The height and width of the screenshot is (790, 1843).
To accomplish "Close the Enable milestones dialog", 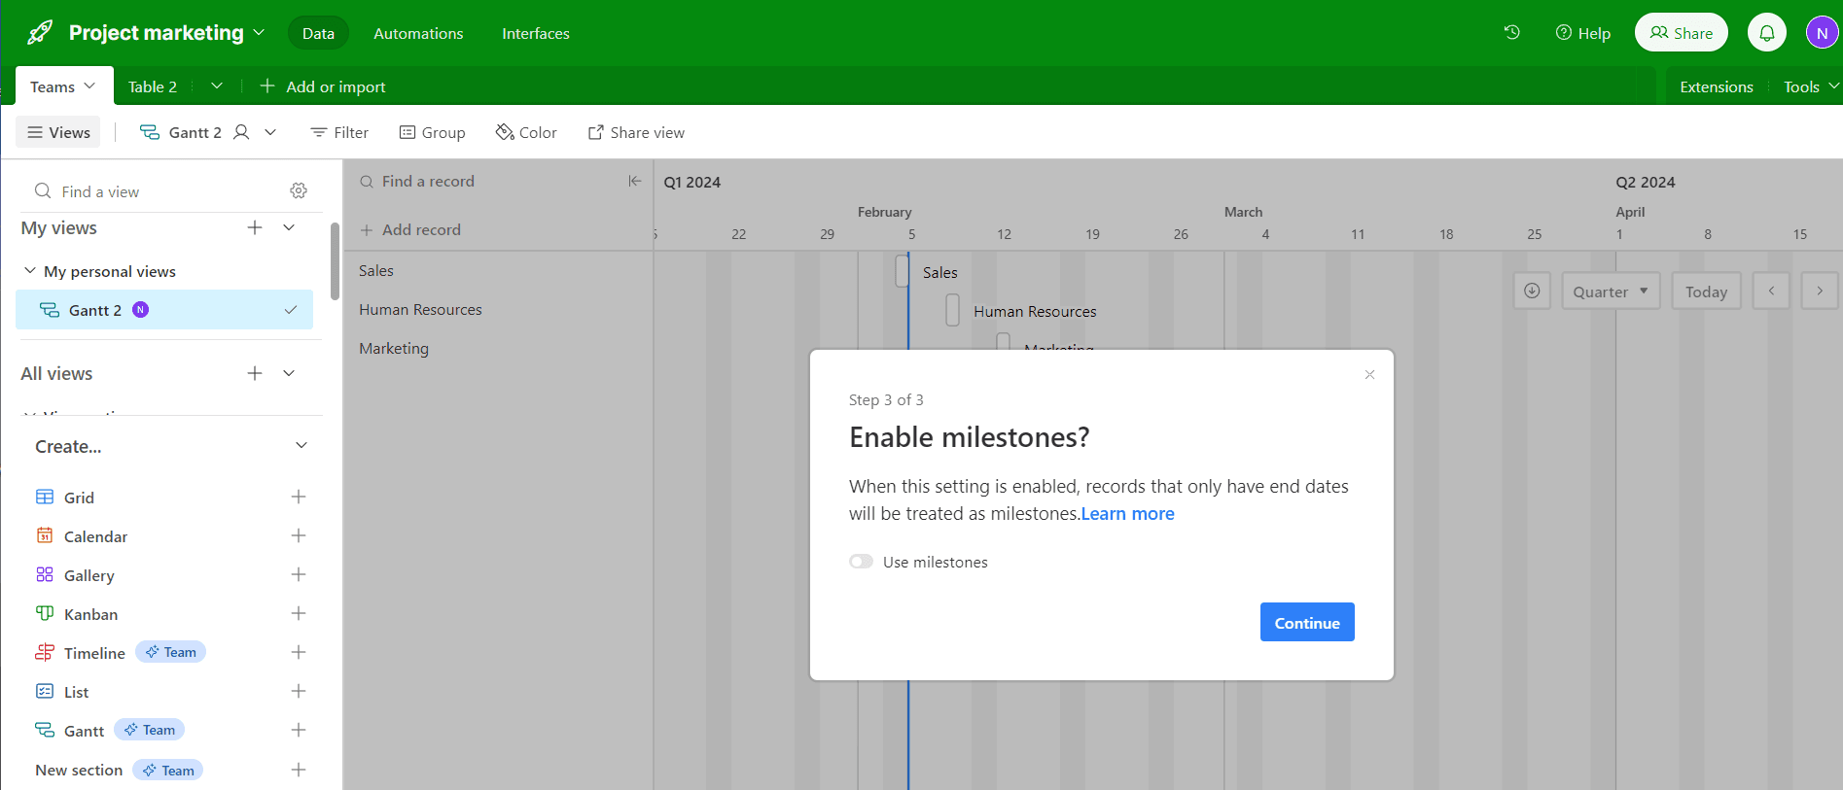I will click(x=1369, y=375).
